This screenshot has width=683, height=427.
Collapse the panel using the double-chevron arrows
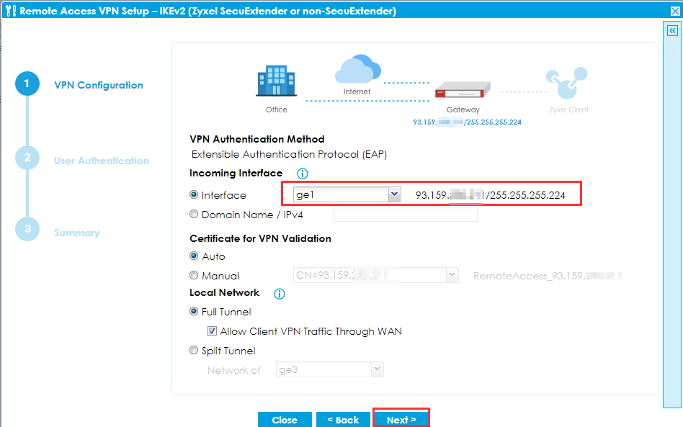(x=671, y=30)
